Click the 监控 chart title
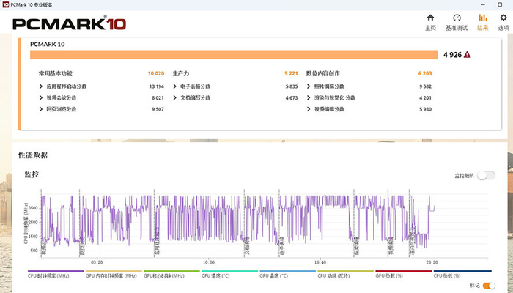Viewport: 513px width, 293px height. (32, 174)
